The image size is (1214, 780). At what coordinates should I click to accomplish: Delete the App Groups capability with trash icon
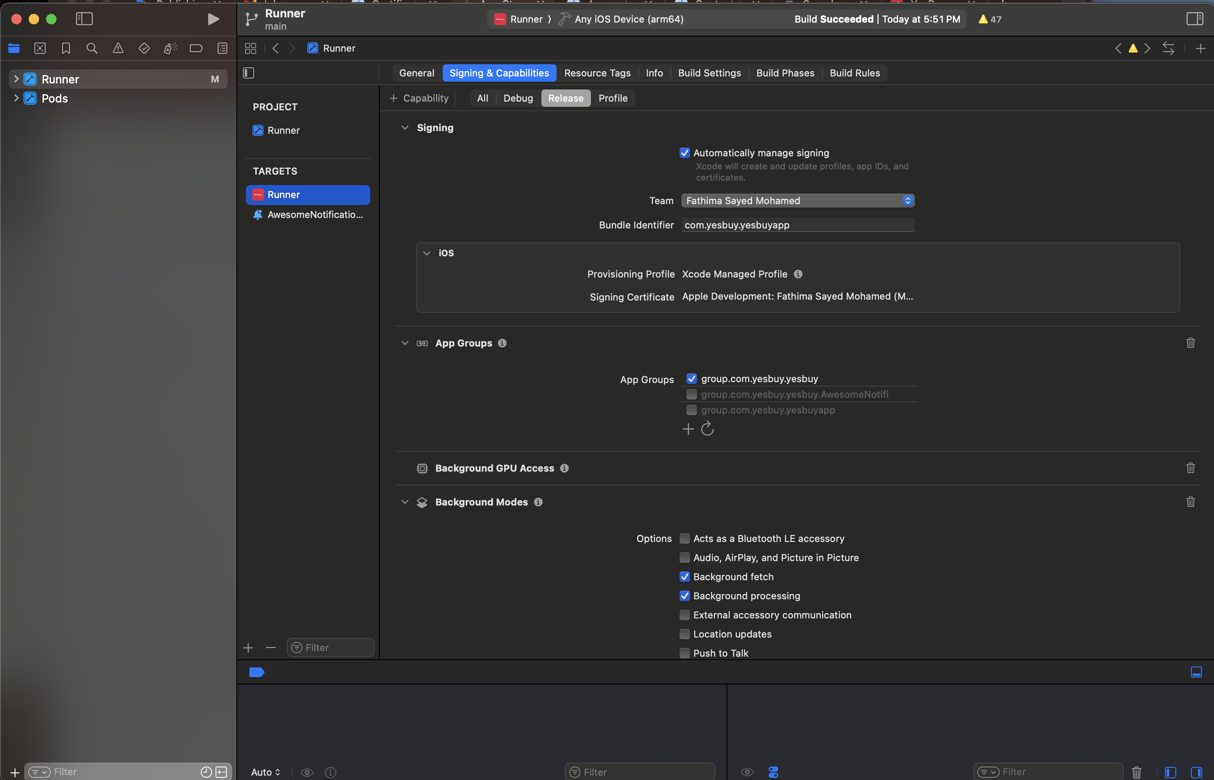click(1190, 343)
